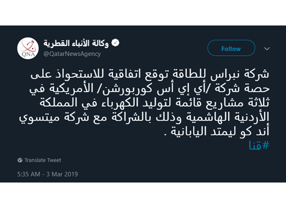Open the QNA profile avatar
This screenshot has height=208, width=286.
[28, 48]
